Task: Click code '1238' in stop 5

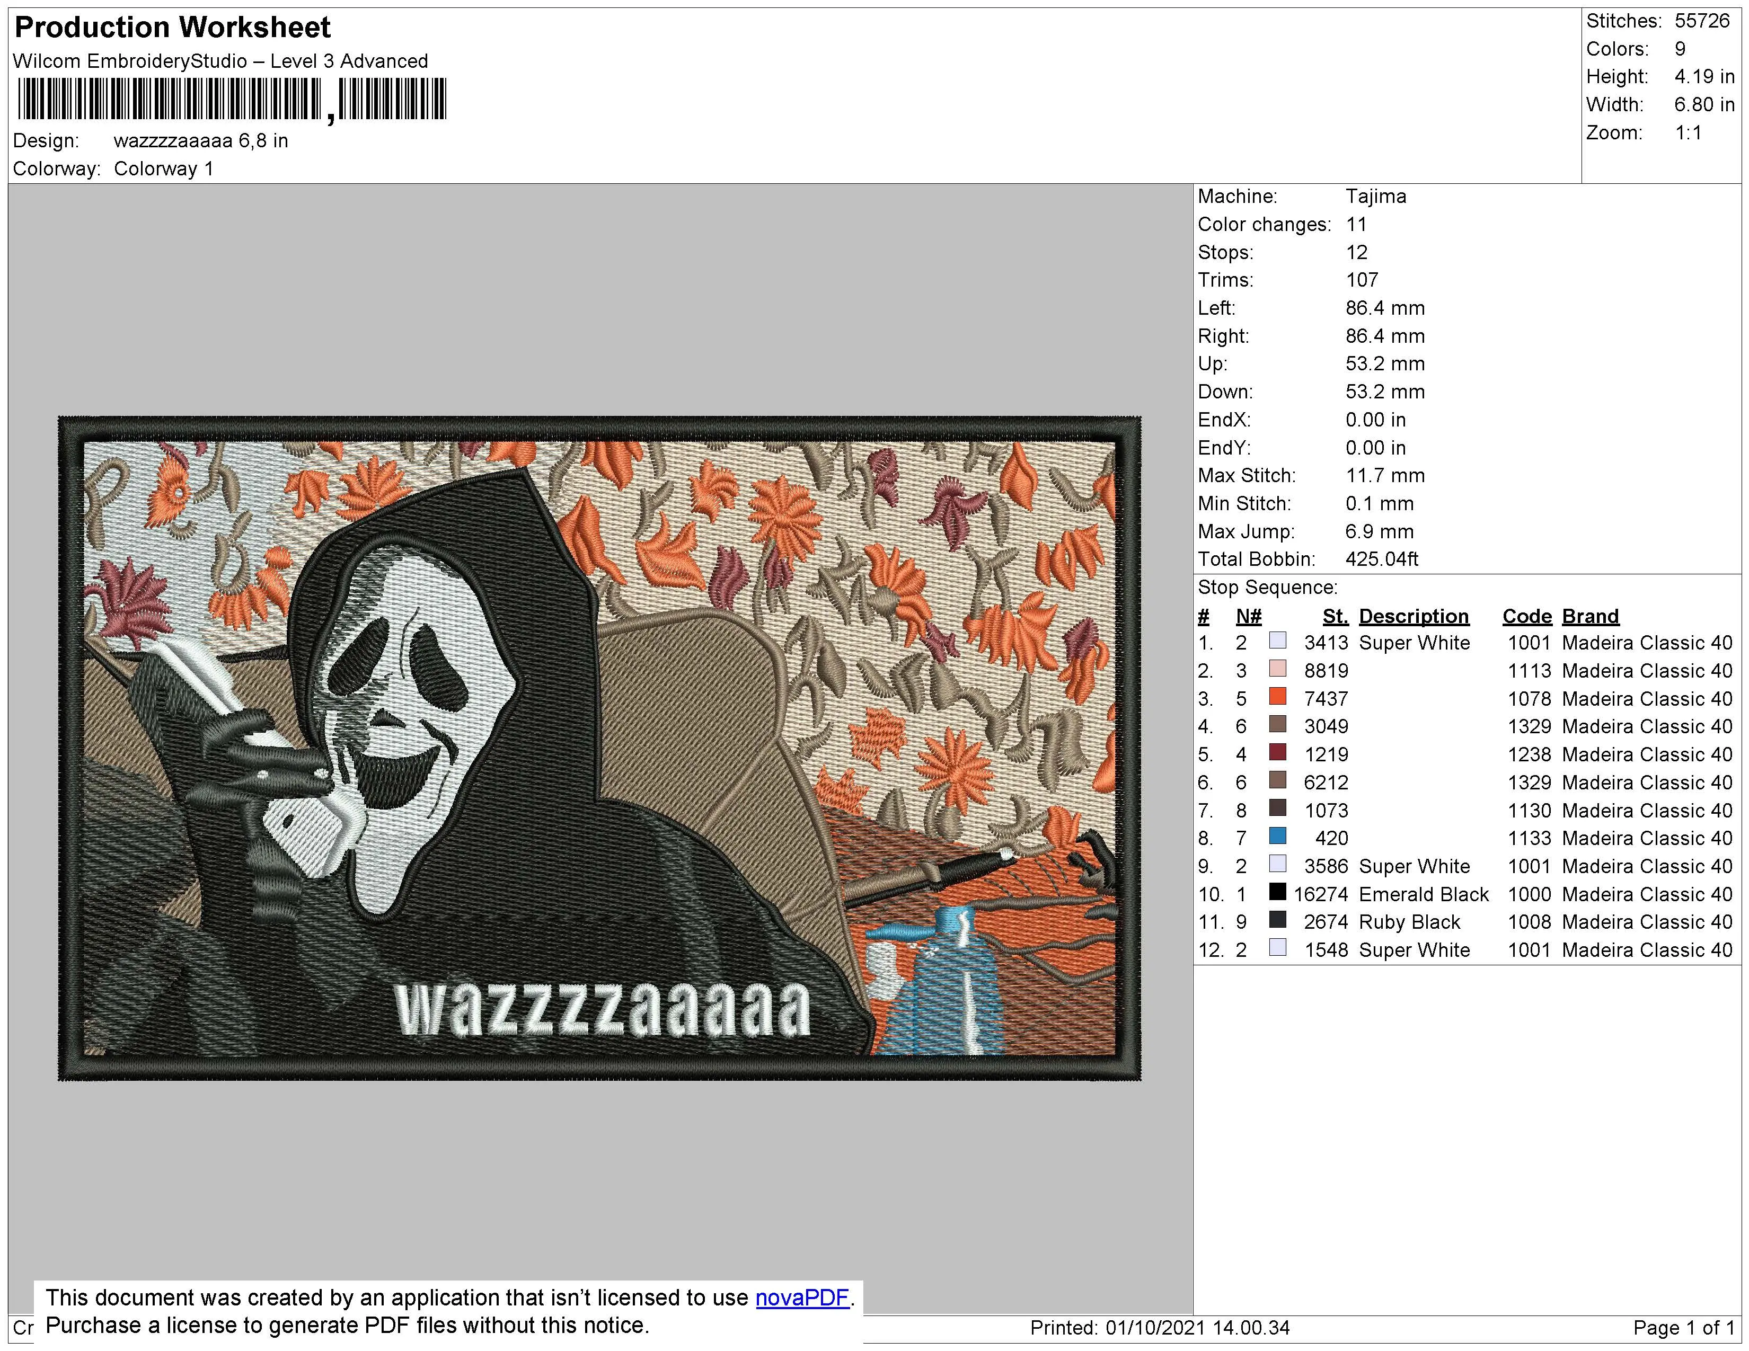Action: [1529, 755]
